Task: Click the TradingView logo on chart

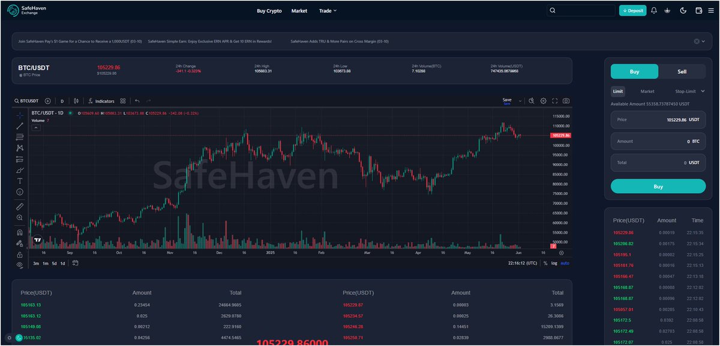Action: point(38,240)
